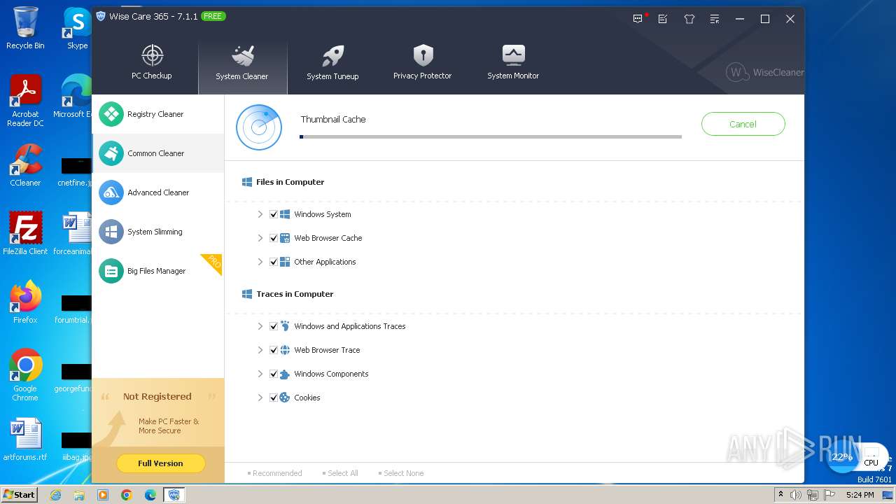Expand the Windows Components category
896x504 pixels.
click(260, 374)
